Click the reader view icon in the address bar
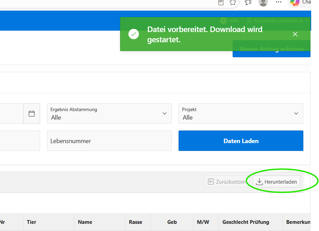Viewport: 319px width, 231px height. tap(221, 2)
